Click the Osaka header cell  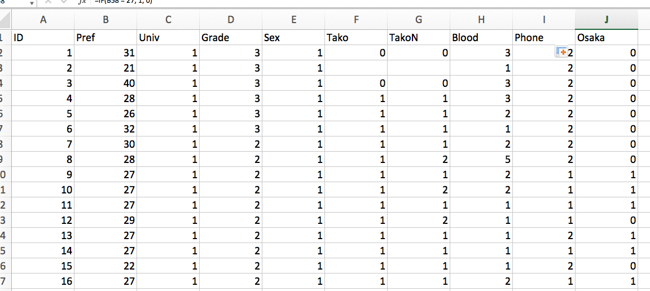(x=606, y=38)
